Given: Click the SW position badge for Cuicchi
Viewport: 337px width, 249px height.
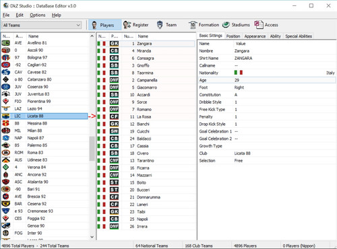Looking at the screenshot, I should point(114,131).
